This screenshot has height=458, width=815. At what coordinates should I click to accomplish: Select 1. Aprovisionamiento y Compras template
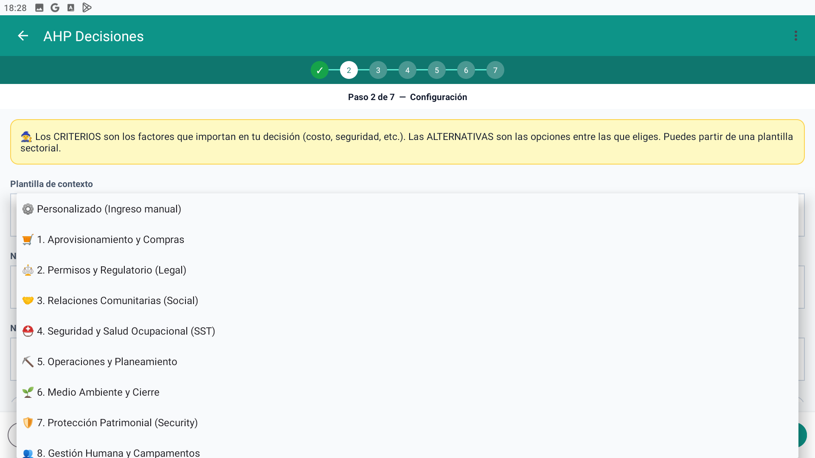pos(407,240)
